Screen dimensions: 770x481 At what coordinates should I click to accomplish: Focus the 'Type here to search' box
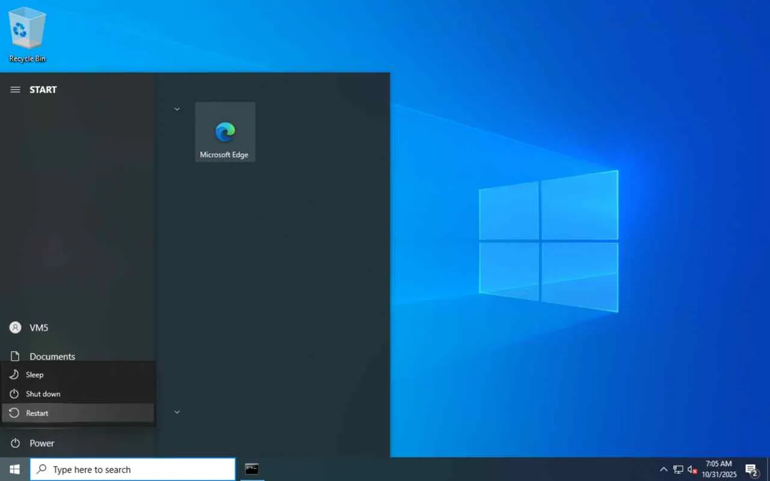[x=133, y=470]
